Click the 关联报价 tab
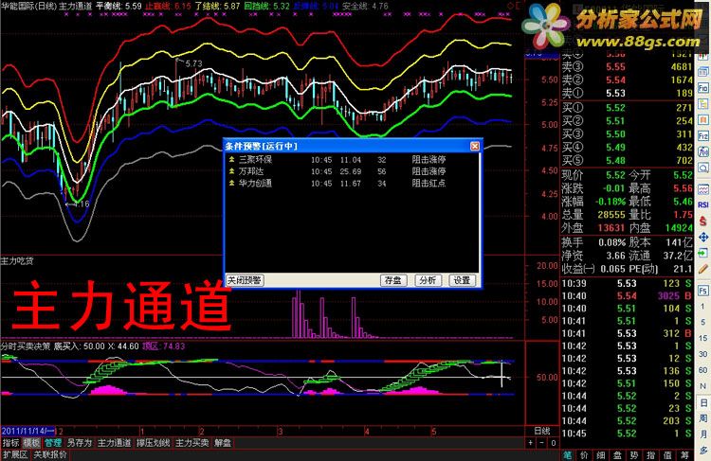The width and height of the screenshot is (711, 461). coord(50,454)
